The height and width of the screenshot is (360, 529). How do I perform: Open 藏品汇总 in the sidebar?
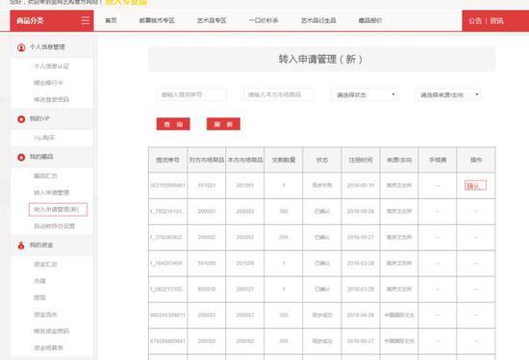(x=45, y=176)
